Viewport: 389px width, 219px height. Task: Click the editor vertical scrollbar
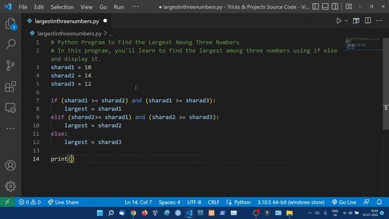pyautogui.click(x=386, y=84)
